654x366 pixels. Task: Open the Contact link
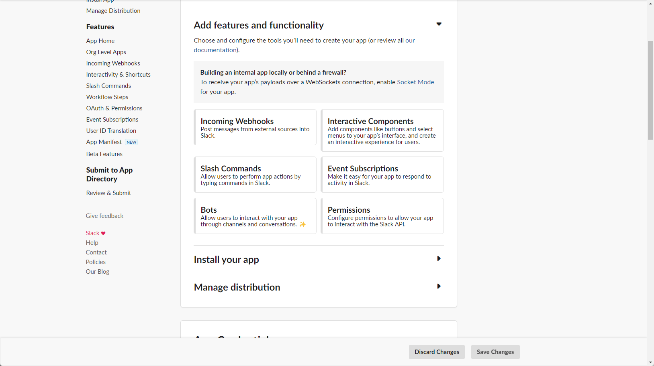pyautogui.click(x=96, y=252)
